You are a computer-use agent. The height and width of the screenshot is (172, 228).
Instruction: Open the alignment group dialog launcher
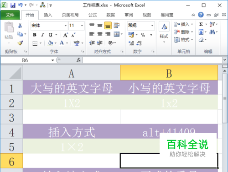tap(122, 51)
